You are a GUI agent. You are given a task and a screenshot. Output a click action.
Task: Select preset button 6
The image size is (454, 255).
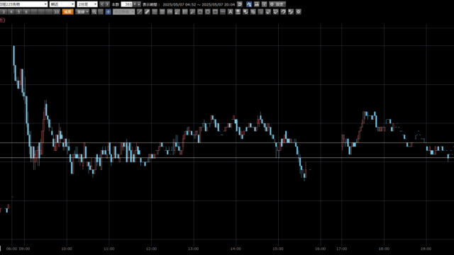(x=26, y=12)
